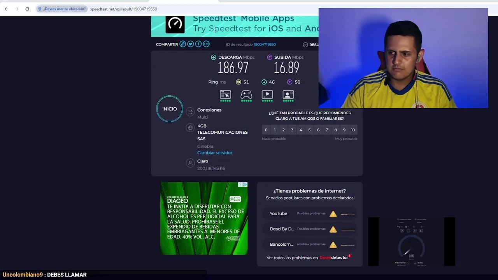Click the KGB TELECOMUNICACIONES SAS server name
498x280 pixels.
[x=223, y=132]
